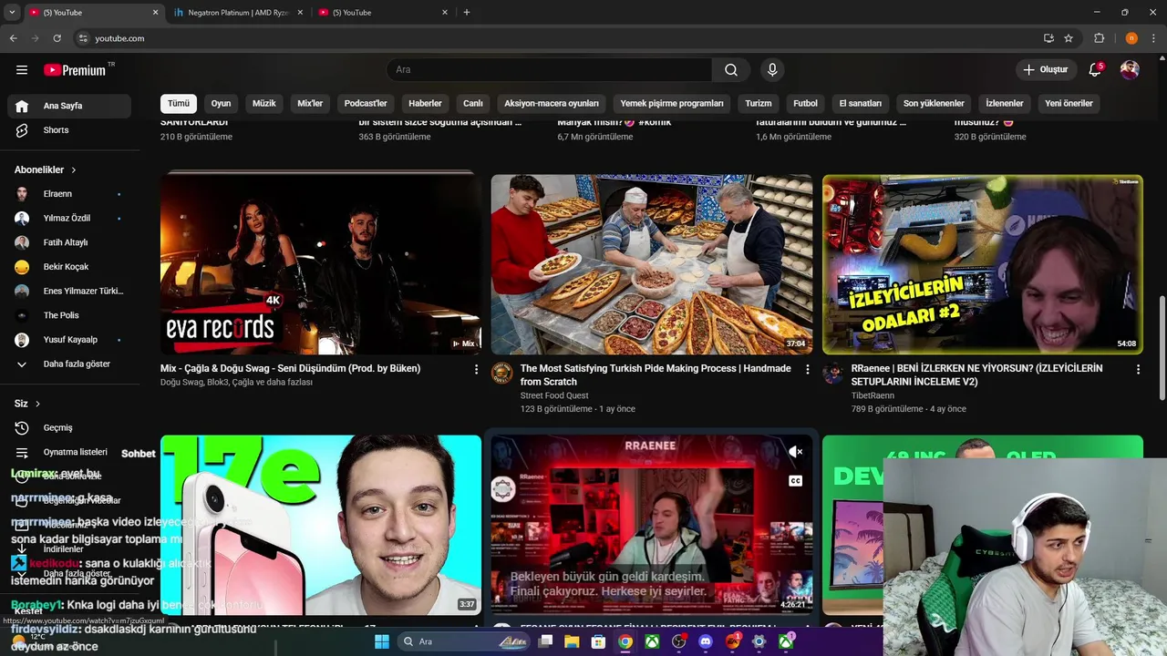Open Geçmiş watch history
Screen dimensions: 1167x656
tap(69, 428)
